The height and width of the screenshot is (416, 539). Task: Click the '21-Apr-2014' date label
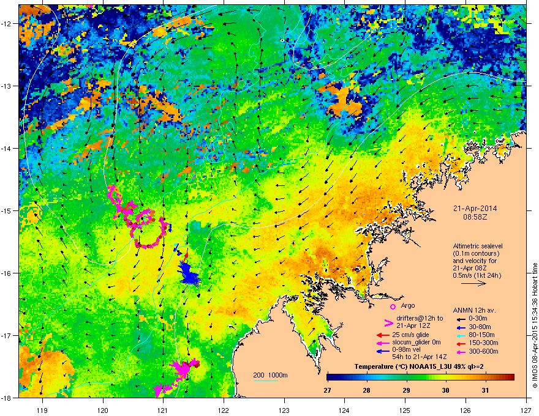(x=475, y=209)
